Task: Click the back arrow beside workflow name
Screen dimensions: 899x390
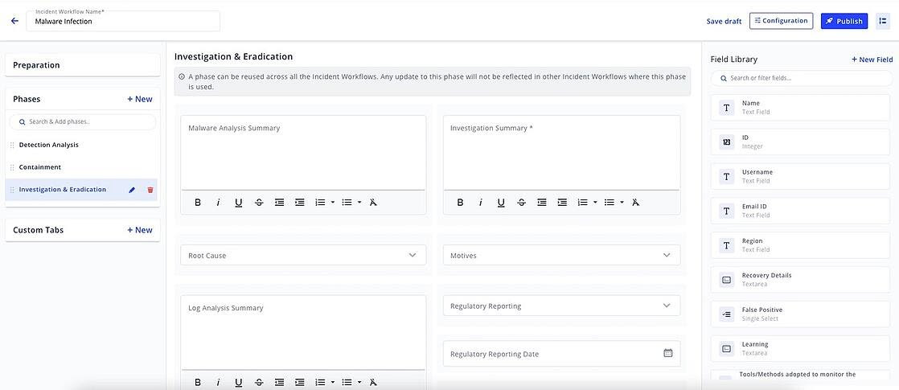Action: 14,21
